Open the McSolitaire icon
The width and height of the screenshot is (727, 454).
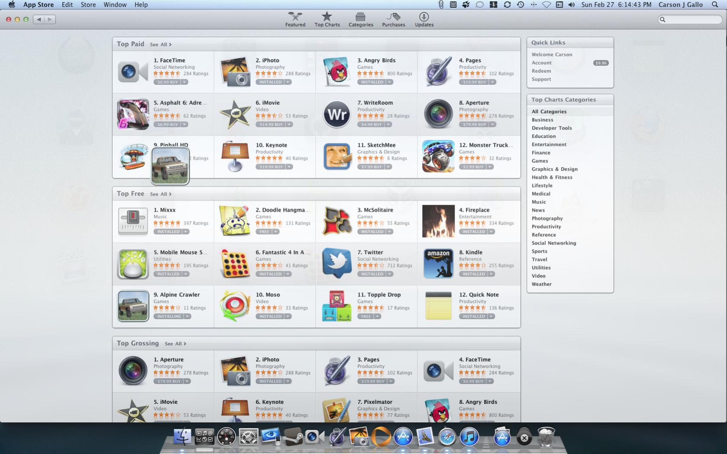(337, 221)
